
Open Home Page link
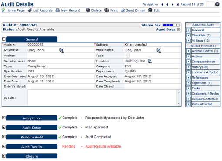(x=16, y=10)
